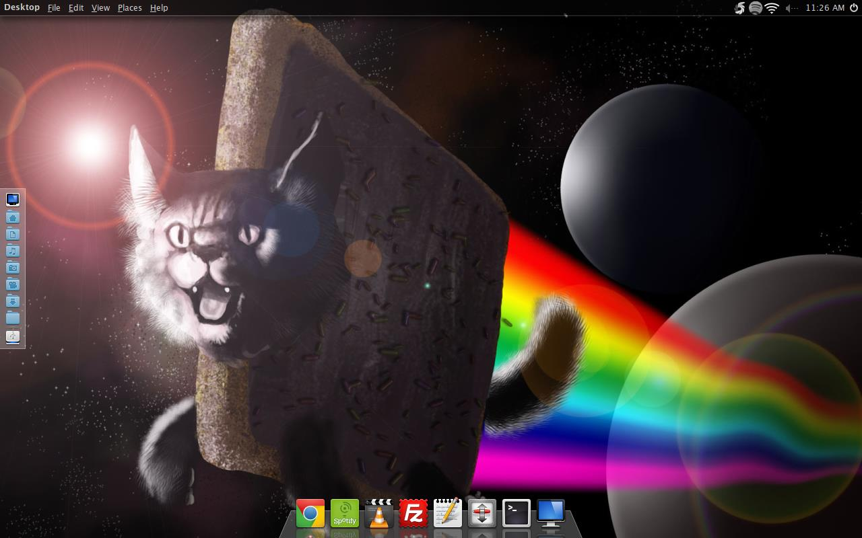This screenshot has width=862, height=538.
Task: Click the 11:26 AM clock
Action: click(824, 8)
